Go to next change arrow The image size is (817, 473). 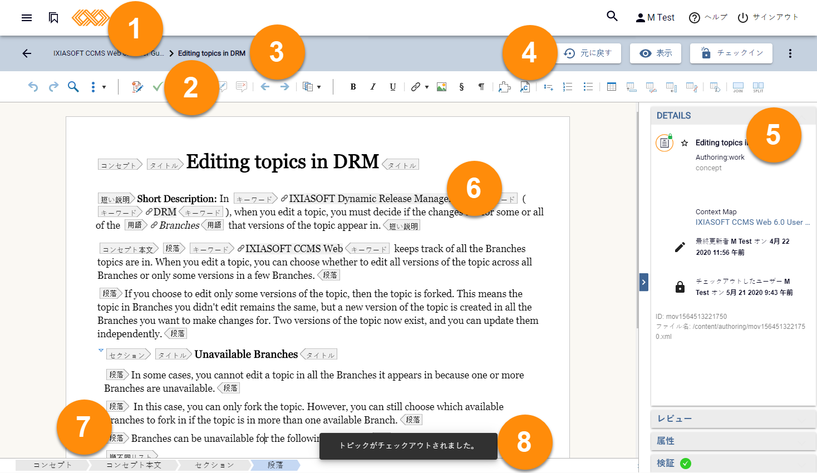click(284, 87)
